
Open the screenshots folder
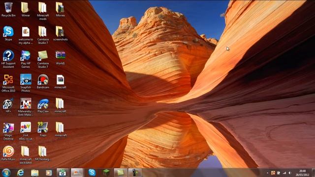(x=60, y=33)
